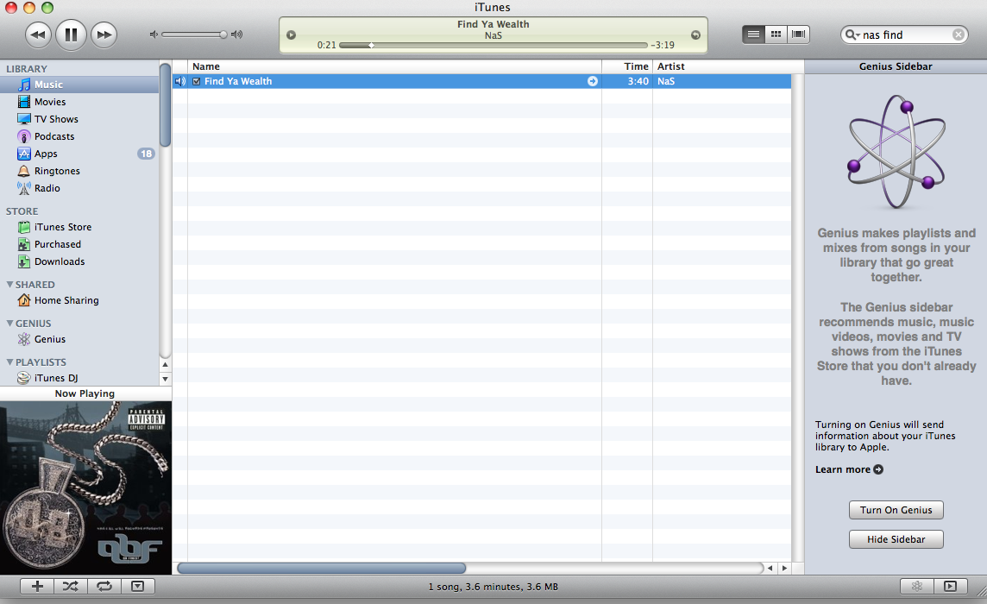Skip to the next track
This screenshot has height=604, width=987.
click(104, 35)
